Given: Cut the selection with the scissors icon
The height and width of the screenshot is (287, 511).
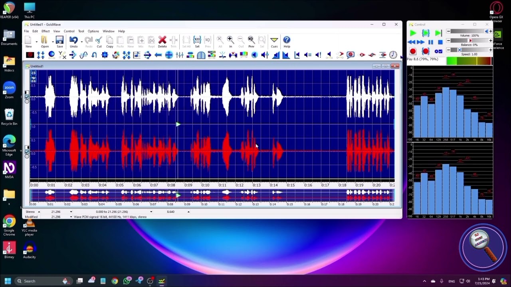Looking at the screenshot, I should [99, 41].
